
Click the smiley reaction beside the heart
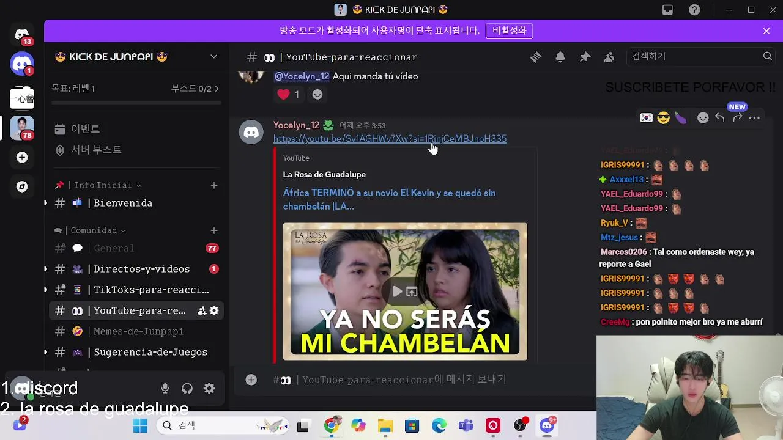coord(317,94)
